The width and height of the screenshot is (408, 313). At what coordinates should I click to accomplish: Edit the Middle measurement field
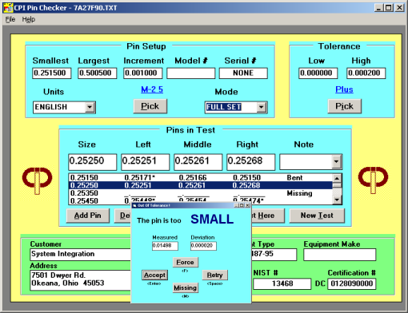coord(198,162)
